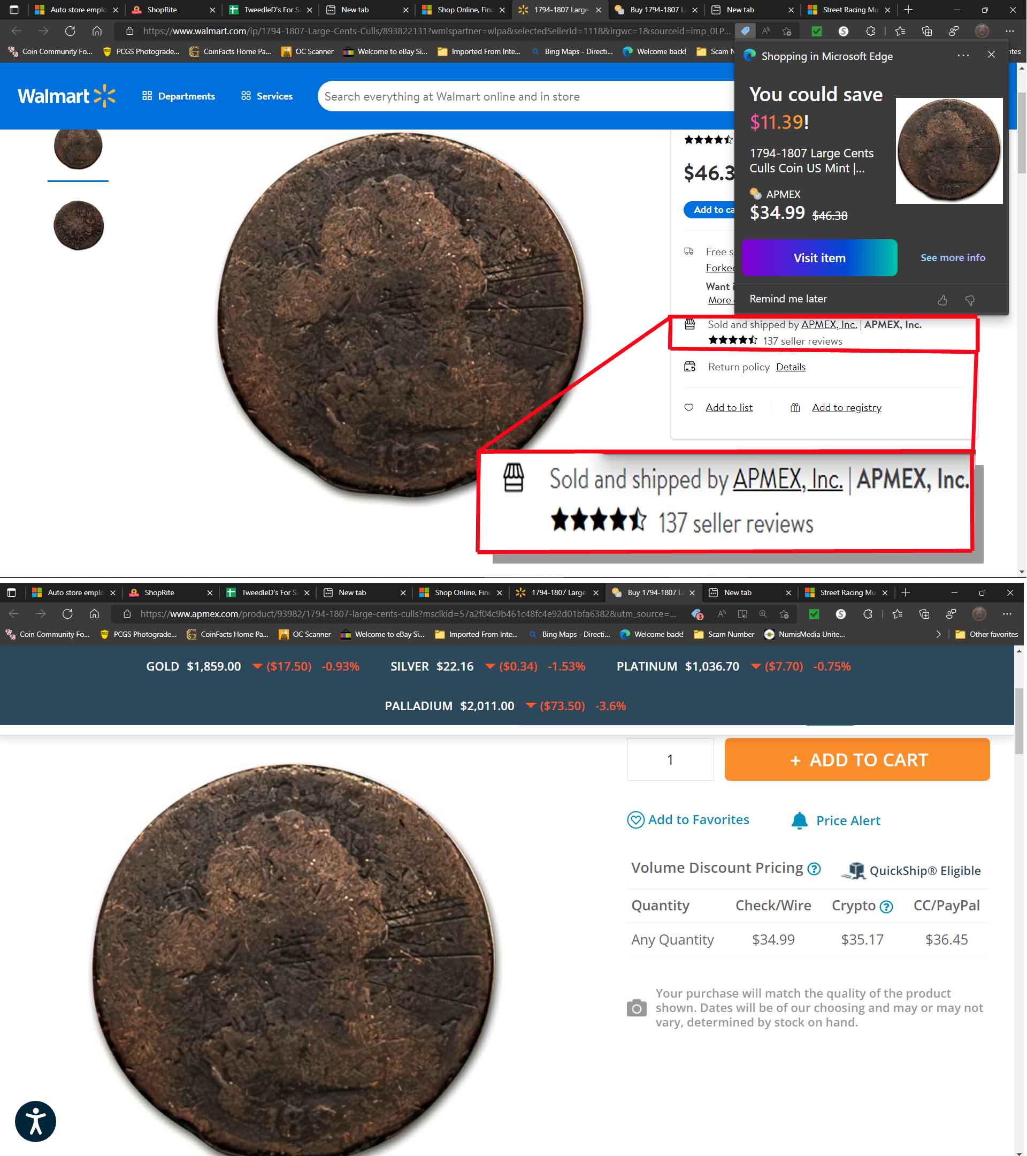Select the second coin thumbnail image
Screen dimensions: 1027x1156
(x=79, y=225)
